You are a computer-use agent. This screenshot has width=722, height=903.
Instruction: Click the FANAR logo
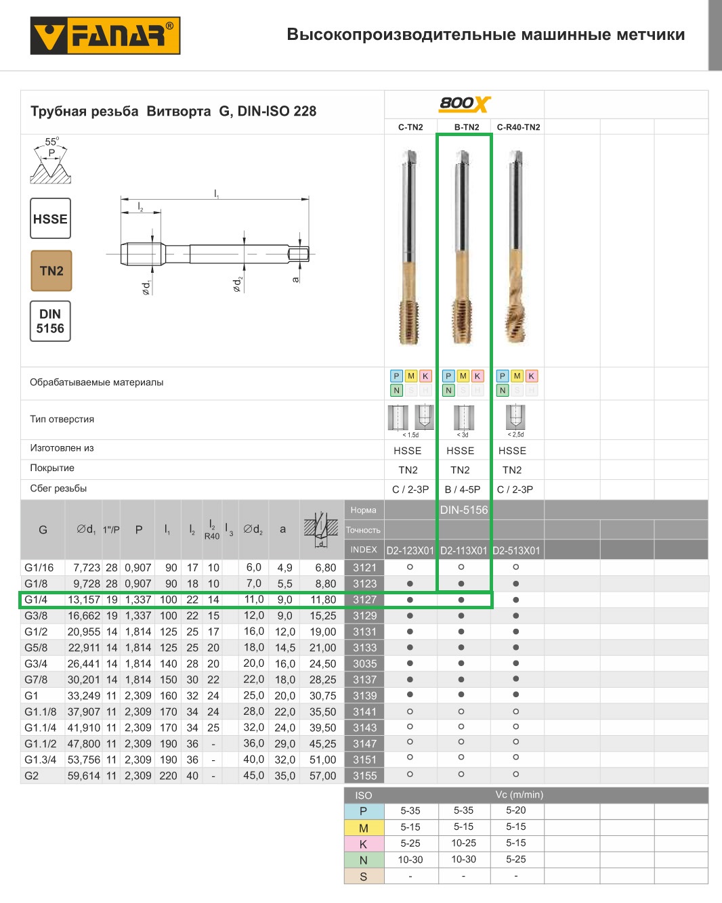(105, 36)
